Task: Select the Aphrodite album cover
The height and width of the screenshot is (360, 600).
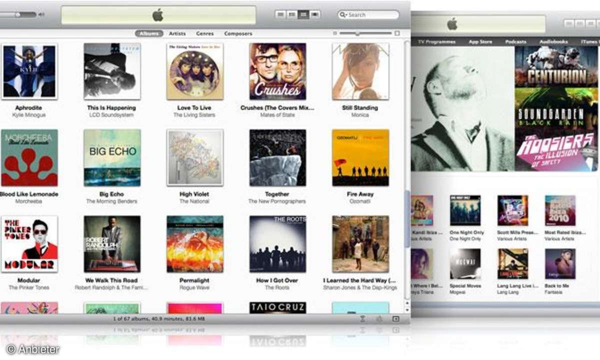Action: (29, 71)
